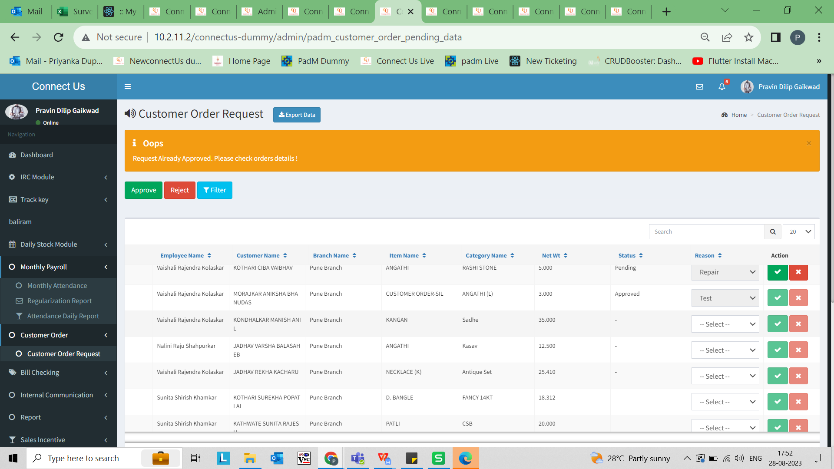
Task: Open the notifications bell icon
Action: click(x=722, y=87)
